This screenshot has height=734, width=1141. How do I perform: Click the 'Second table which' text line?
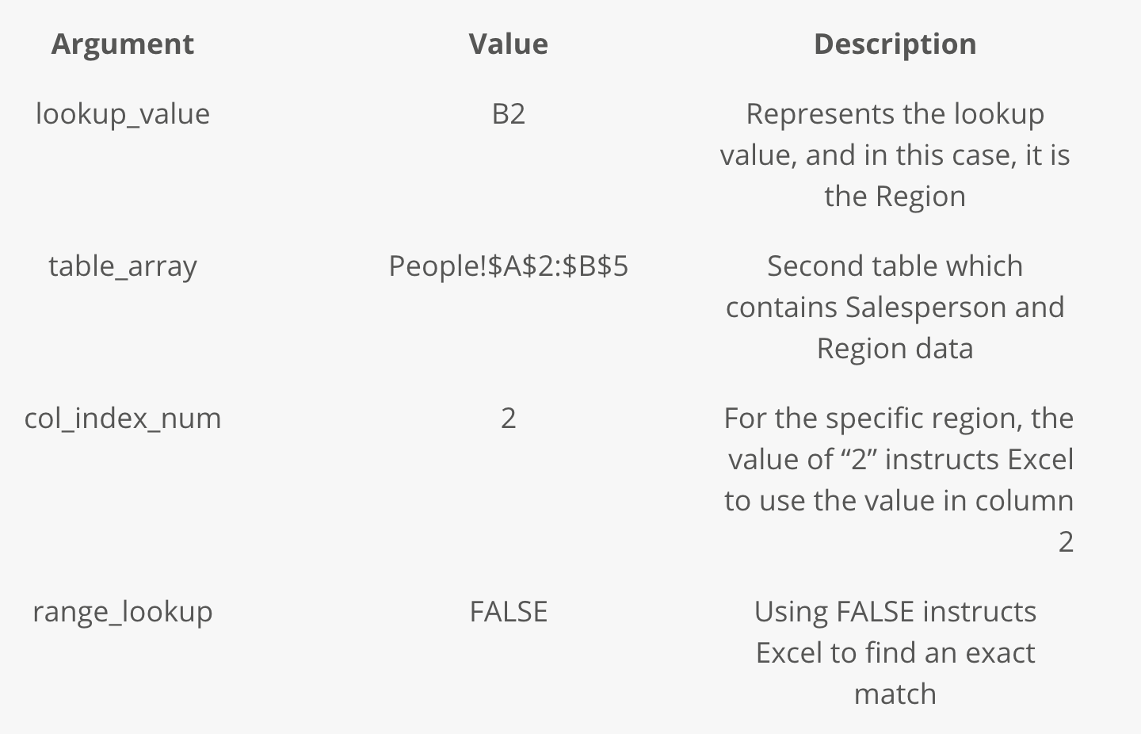click(x=895, y=266)
